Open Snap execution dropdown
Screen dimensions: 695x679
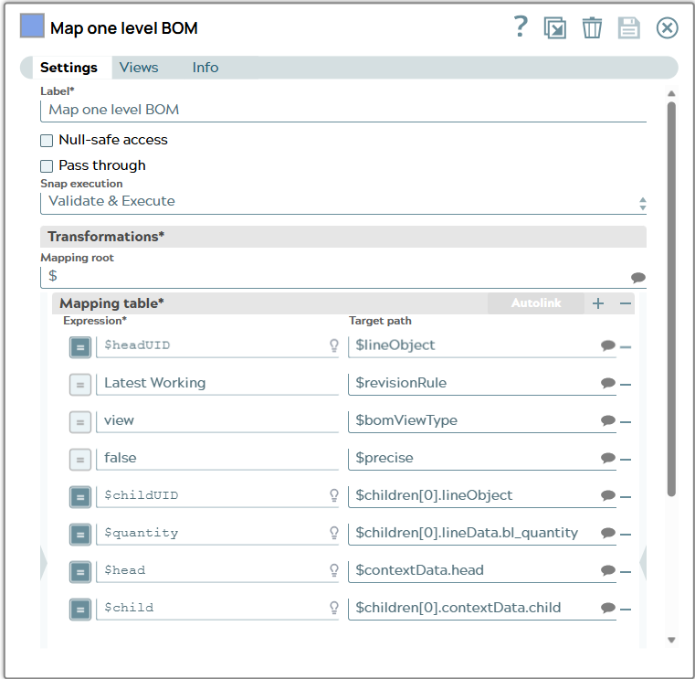click(343, 202)
